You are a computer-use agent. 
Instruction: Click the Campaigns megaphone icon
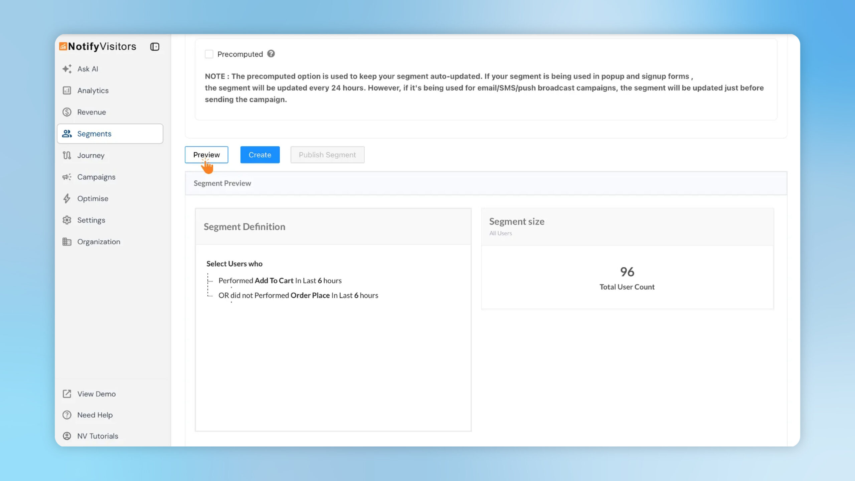(x=67, y=177)
